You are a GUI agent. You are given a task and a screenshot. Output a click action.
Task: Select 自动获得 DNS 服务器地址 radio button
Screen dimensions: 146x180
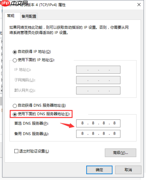click(x=15, y=106)
